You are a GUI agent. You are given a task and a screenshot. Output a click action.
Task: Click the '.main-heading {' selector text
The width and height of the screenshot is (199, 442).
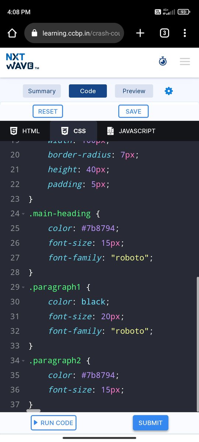pos(64,214)
